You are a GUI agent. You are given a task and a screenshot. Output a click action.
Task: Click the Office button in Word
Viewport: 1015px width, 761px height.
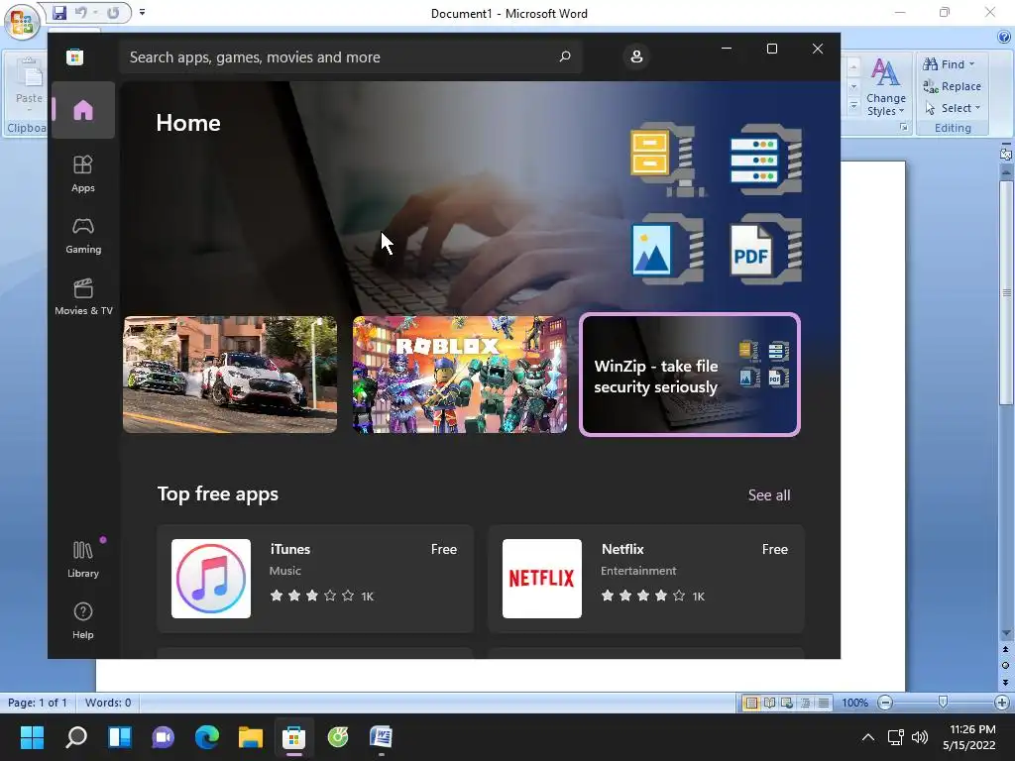point(22,22)
